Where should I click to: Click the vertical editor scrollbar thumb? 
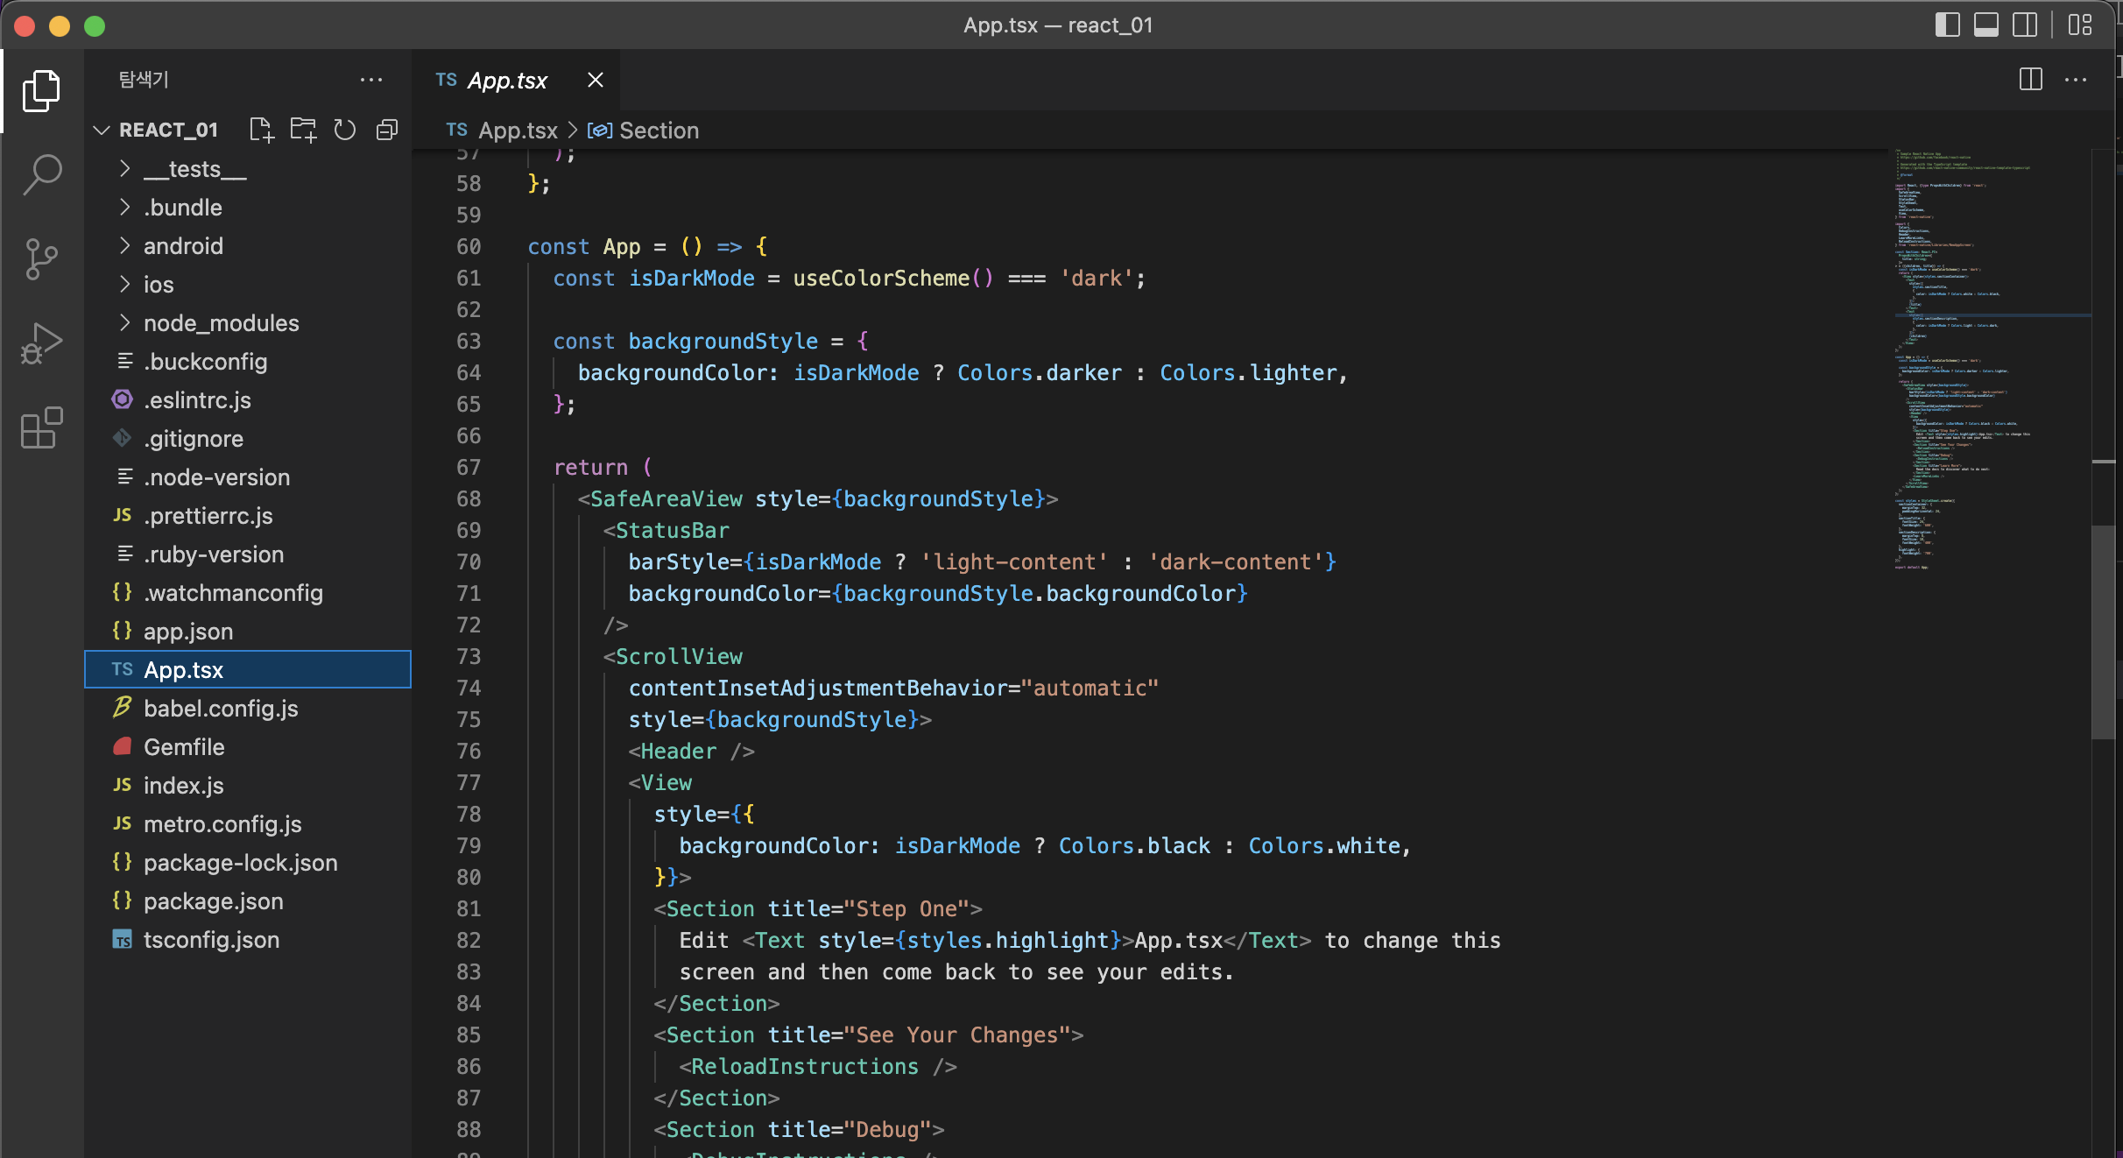point(2102,631)
